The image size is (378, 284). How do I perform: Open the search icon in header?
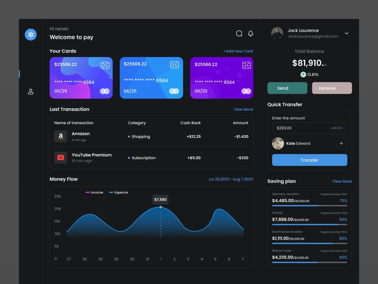[239, 33]
